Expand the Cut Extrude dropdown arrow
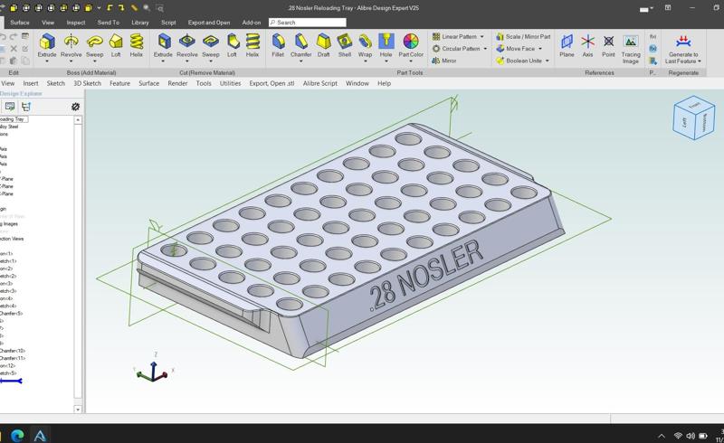Image resolution: width=724 pixels, height=443 pixels. pyautogui.click(x=163, y=61)
